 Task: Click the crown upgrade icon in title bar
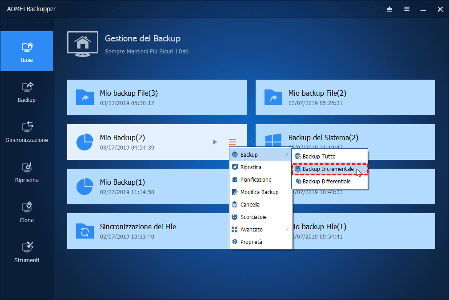[389, 9]
